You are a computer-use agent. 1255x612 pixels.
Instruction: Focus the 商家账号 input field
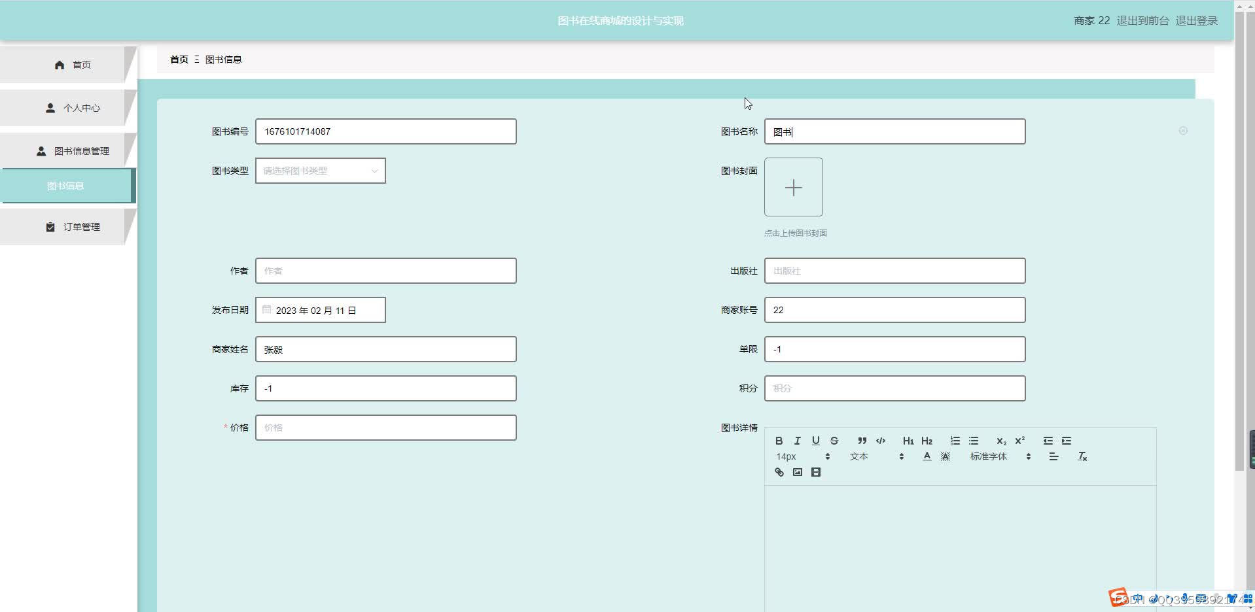(895, 310)
